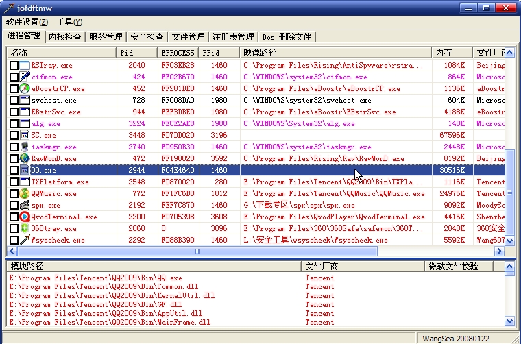Image resolution: width=521 pixels, height=344 pixels.
Task: Open the 软件设置(Z) menu
Action: coord(27,22)
